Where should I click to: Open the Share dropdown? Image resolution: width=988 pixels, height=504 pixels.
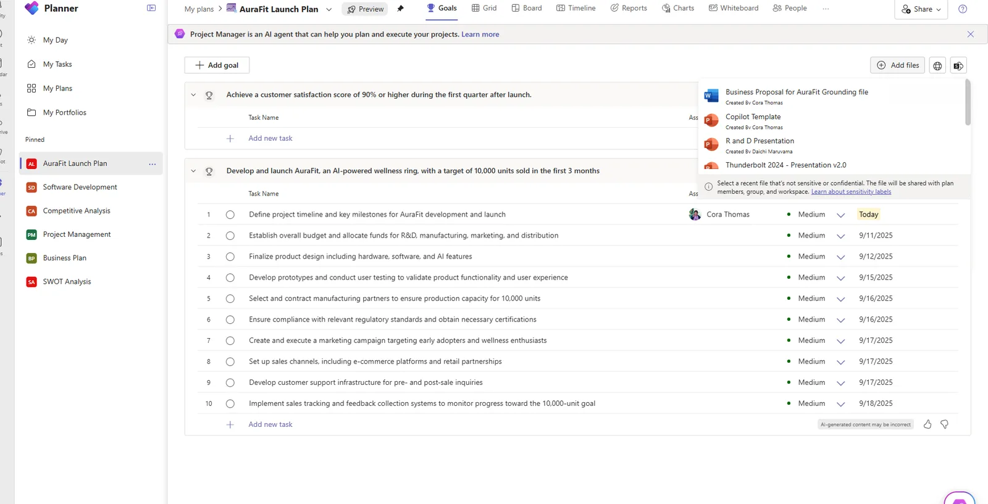coord(921,9)
